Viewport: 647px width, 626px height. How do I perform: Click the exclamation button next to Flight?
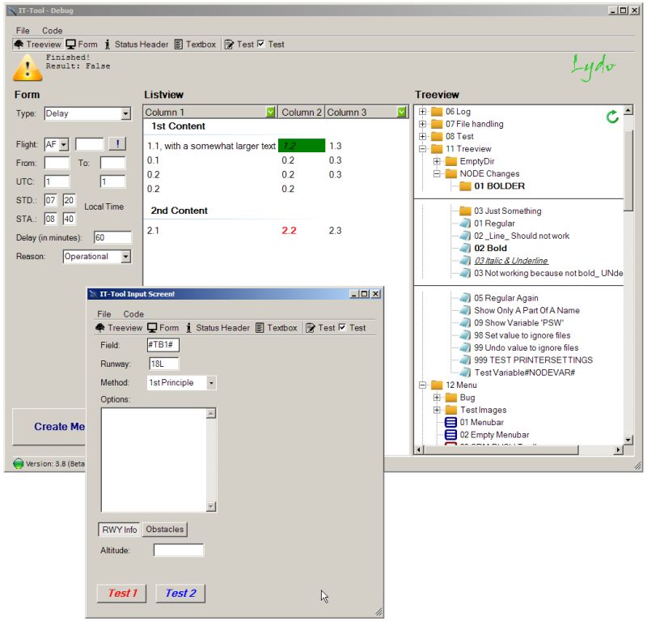click(x=117, y=144)
